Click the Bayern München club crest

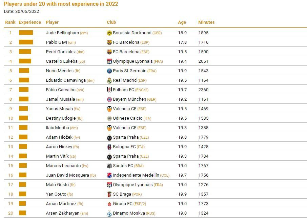pos(109,99)
